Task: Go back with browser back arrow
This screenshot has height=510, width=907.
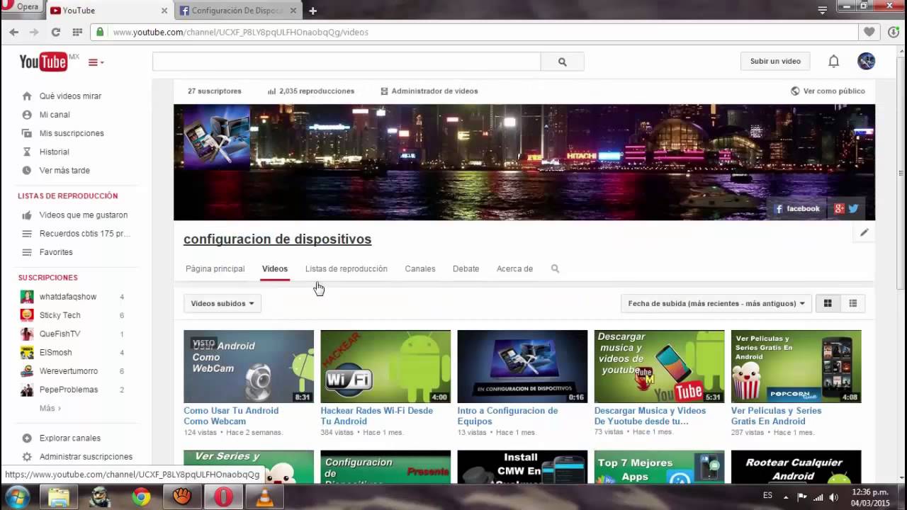Action: coord(13,32)
